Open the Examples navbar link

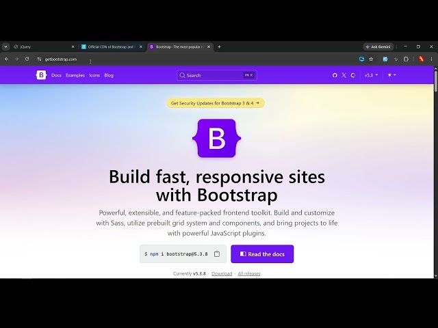pyautogui.click(x=75, y=75)
